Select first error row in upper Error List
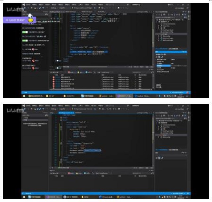The width and height of the screenshot is (212, 202). pyautogui.click(x=101, y=77)
